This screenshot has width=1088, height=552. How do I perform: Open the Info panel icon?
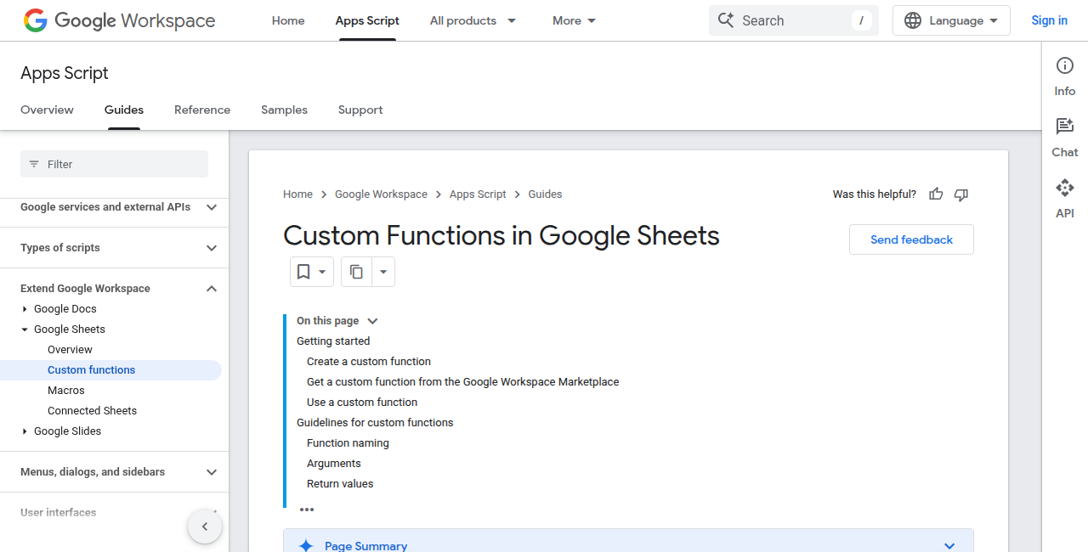click(x=1065, y=65)
